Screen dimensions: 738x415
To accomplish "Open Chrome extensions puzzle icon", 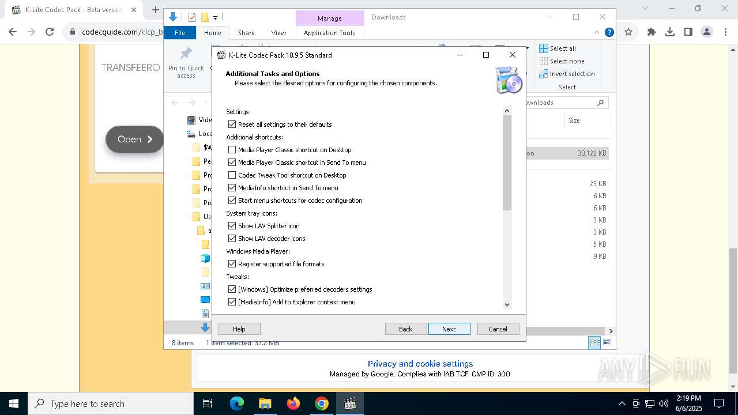I will click(652, 32).
